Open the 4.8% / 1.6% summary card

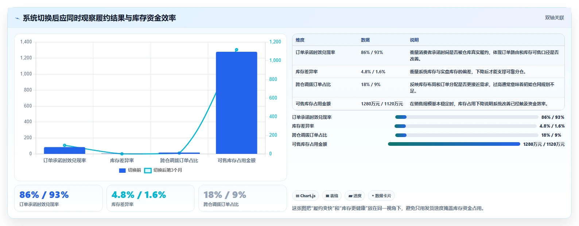tap(151, 198)
